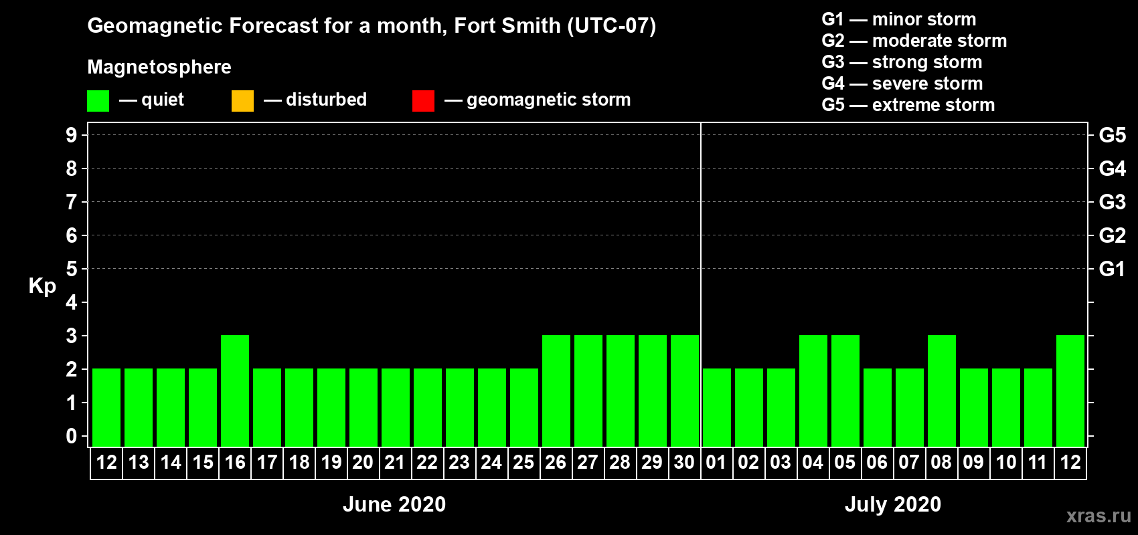Click the G1 label on right axis
The image size is (1138, 535).
pyautogui.click(x=1113, y=269)
